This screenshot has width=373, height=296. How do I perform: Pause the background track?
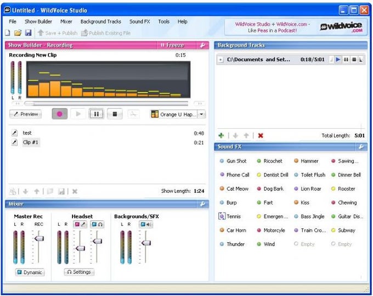[x=346, y=59]
